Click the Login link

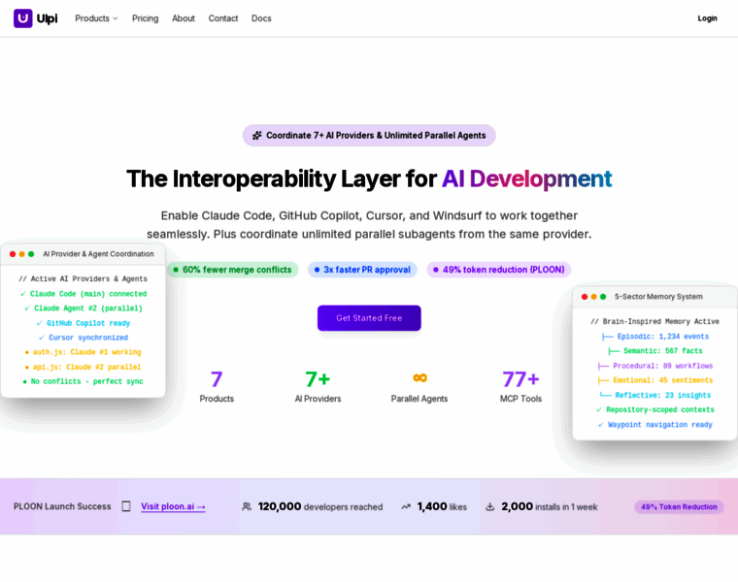707,18
